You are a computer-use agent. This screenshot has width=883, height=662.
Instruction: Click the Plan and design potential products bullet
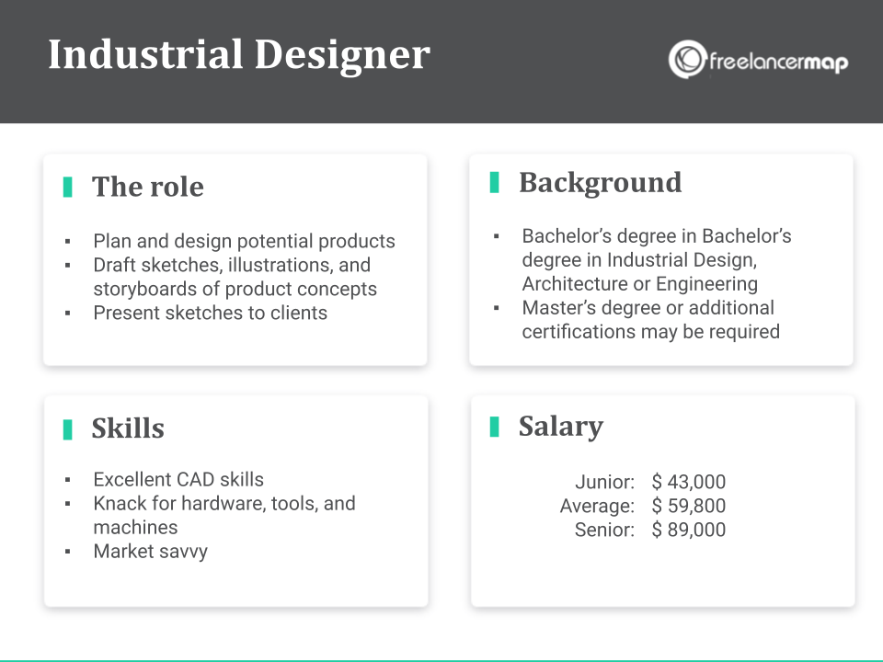[x=244, y=241]
